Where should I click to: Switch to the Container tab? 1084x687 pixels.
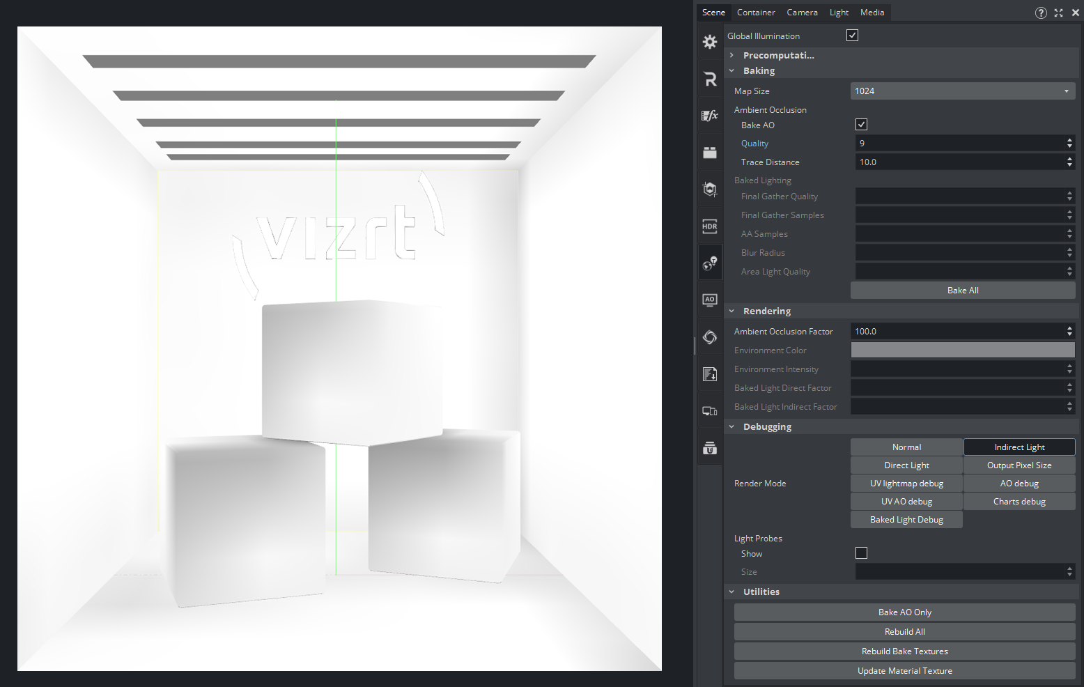coord(756,13)
